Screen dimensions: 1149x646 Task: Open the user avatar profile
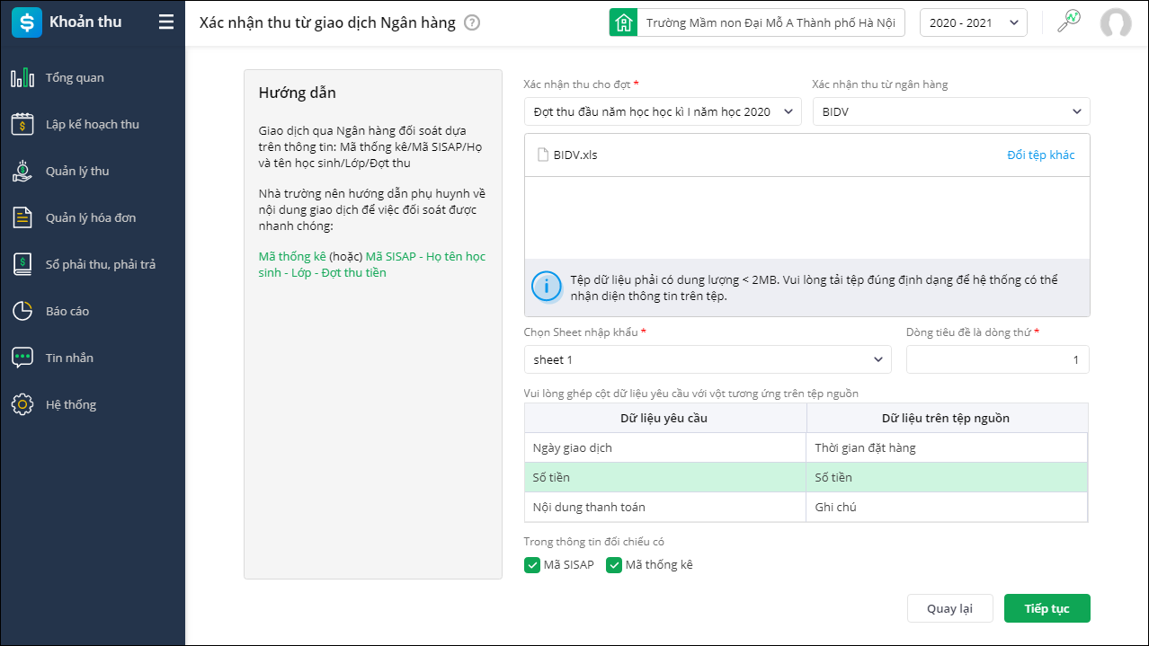(x=1116, y=23)
